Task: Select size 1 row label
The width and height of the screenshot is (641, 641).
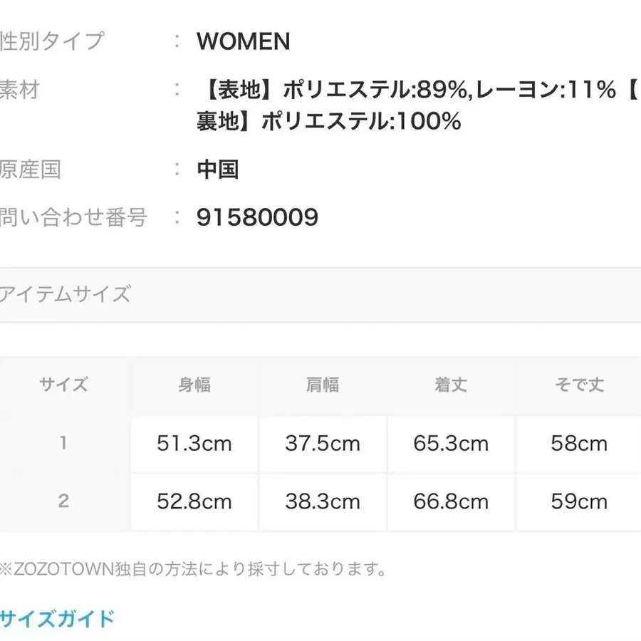Action: [x=63, y=443]
